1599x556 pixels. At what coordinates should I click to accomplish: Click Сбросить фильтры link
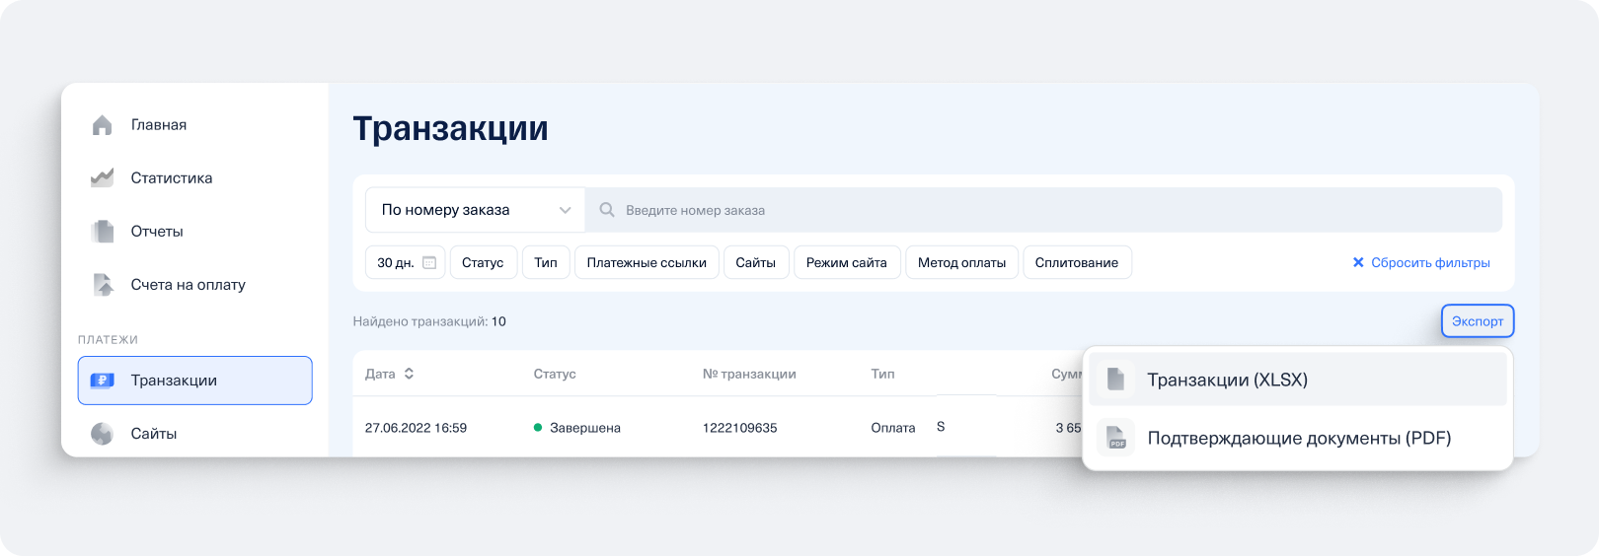pyautogui.click(x=1421, y=263)
